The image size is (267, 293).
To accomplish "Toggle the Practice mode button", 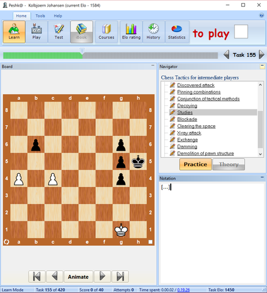I will click(x=195, y=164).
